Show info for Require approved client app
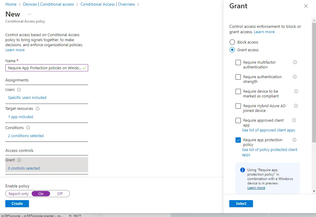This screenshot has width=316, height=217. pyautogui.click(x=294, y=120)
